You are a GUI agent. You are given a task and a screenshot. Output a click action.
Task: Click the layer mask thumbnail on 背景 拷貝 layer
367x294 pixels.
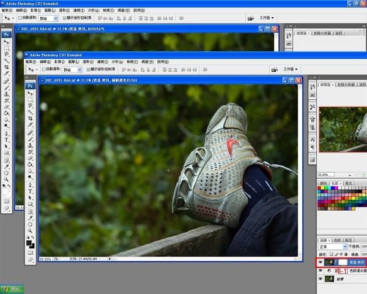343,262
